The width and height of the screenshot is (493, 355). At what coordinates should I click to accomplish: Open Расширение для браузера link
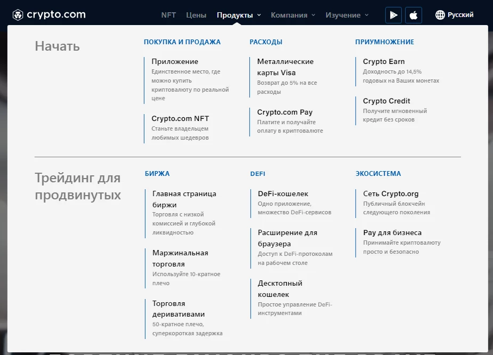(287, 238)
